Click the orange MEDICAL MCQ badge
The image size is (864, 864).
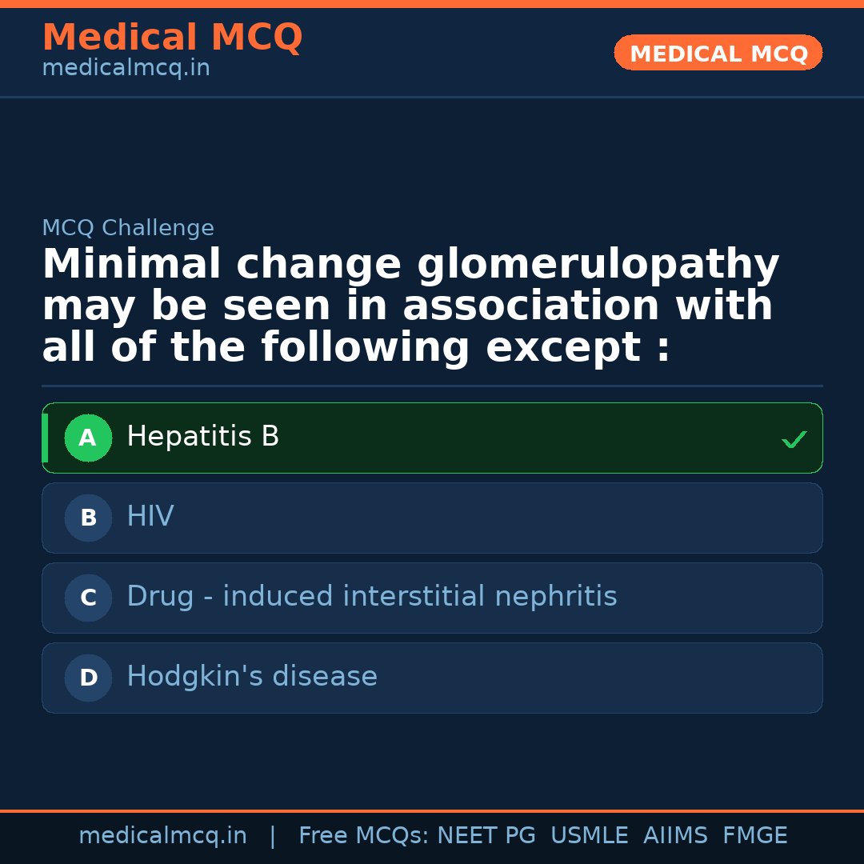tap(718, 53)
